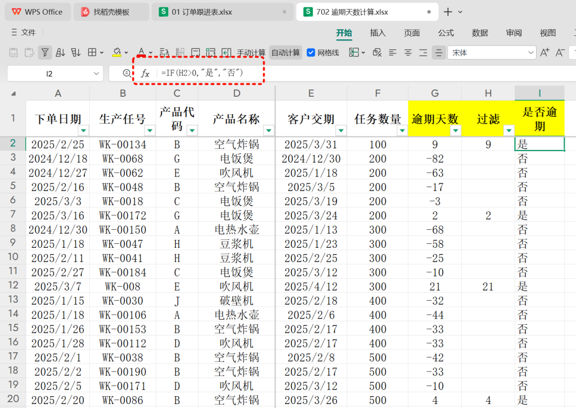Click the wrap text icon
The image size is (576, 408).
point(164,52)
